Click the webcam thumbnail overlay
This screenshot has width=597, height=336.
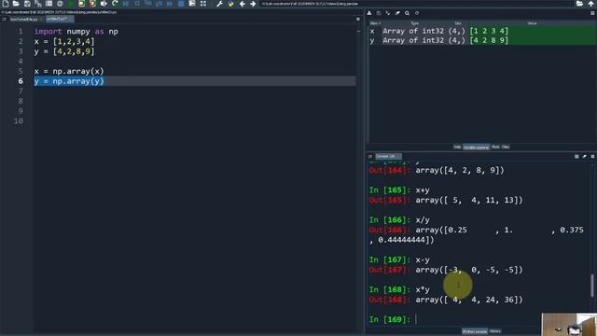tap(569, 325)
